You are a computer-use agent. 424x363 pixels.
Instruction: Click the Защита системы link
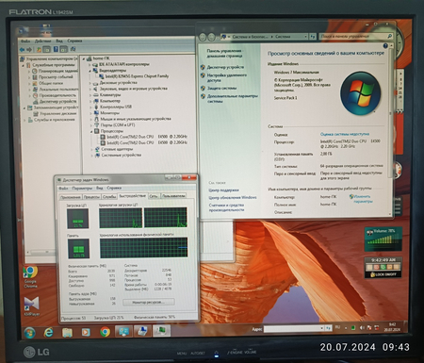coord(221,89)
